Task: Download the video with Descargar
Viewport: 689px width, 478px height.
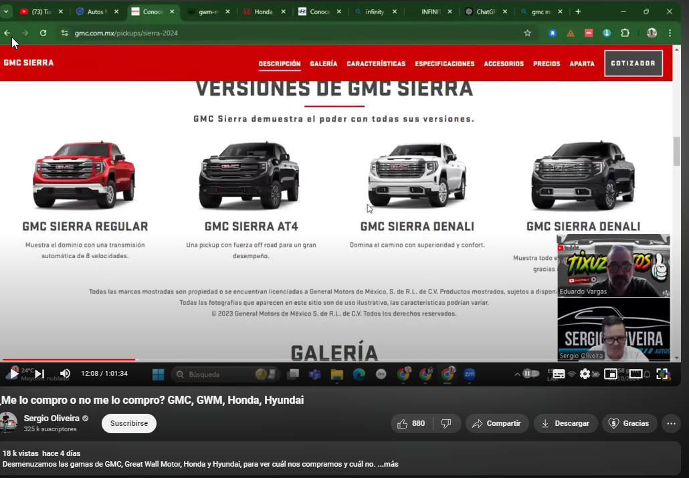Action: point(565,424)
